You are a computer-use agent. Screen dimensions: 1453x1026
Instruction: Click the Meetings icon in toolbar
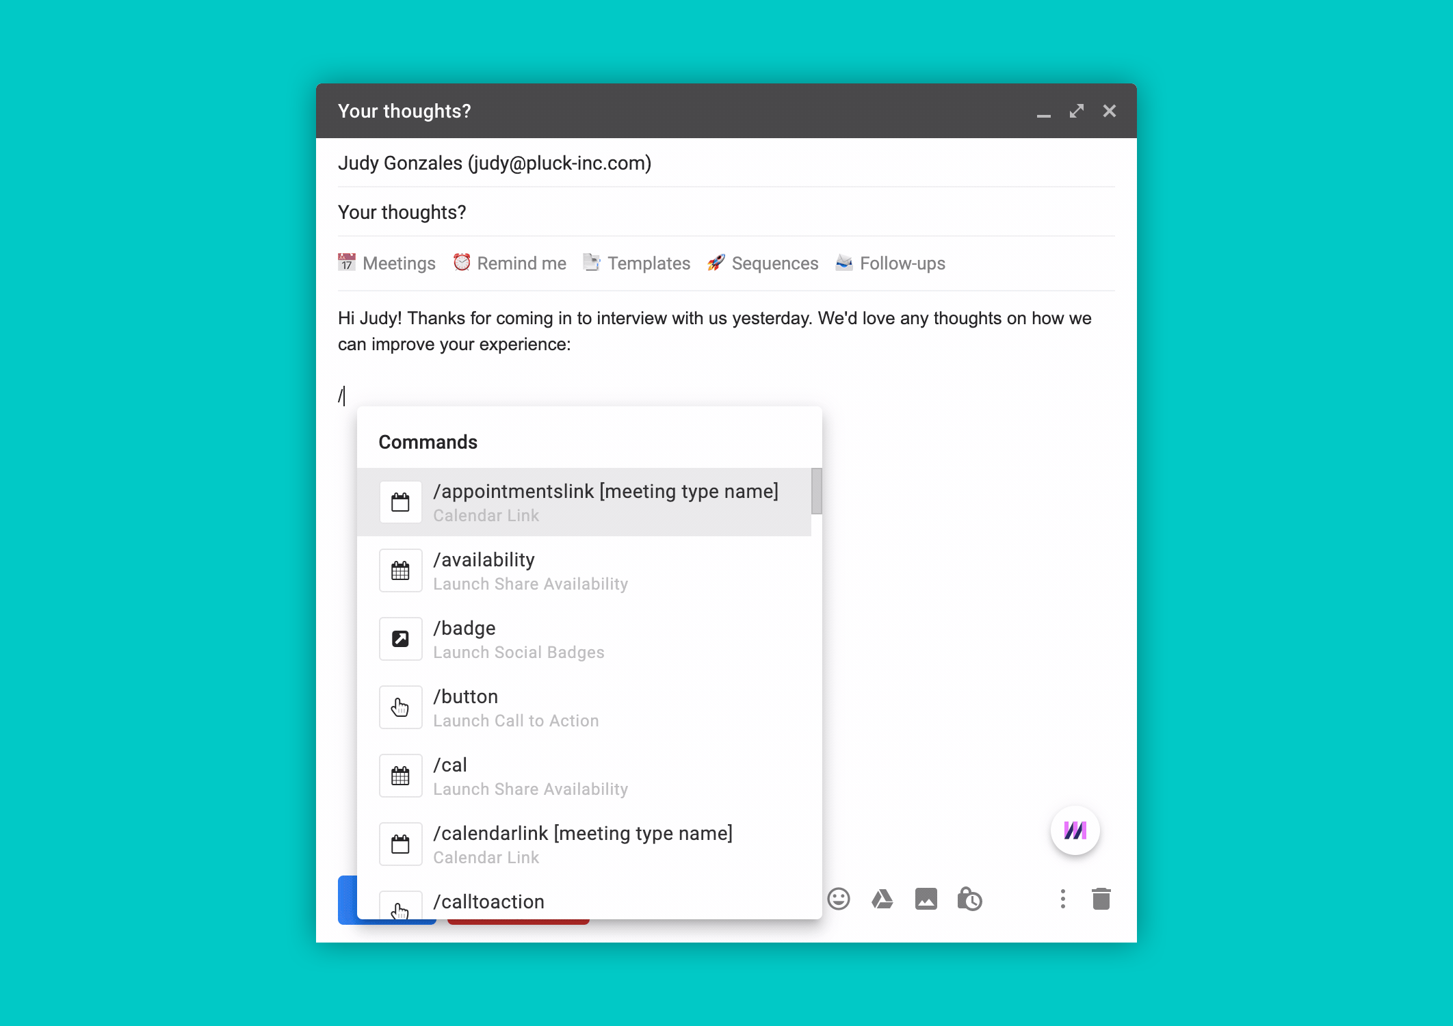348,263
